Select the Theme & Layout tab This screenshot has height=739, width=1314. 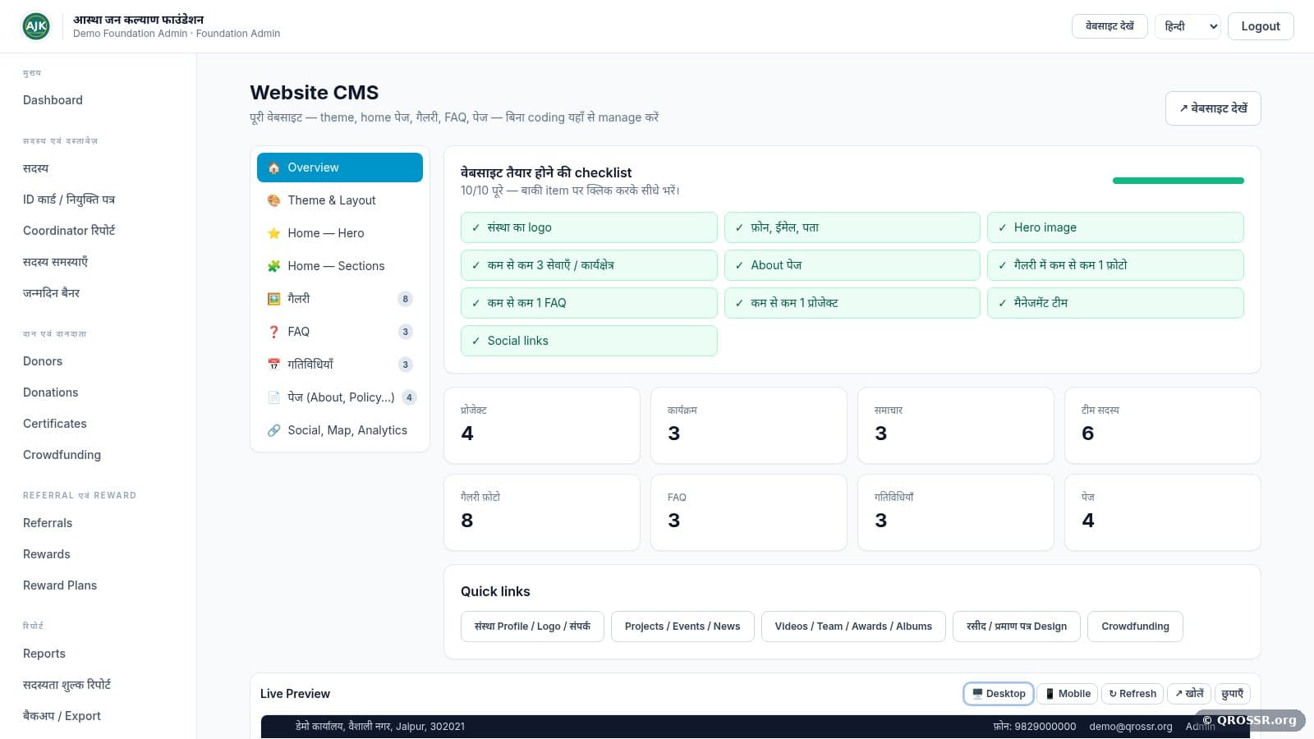[340, 200]
